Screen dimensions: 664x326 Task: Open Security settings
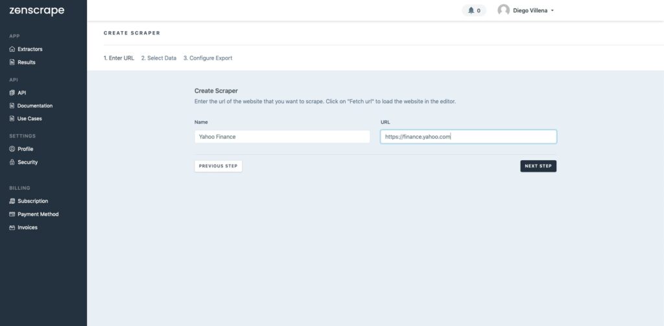coord(27,162)
